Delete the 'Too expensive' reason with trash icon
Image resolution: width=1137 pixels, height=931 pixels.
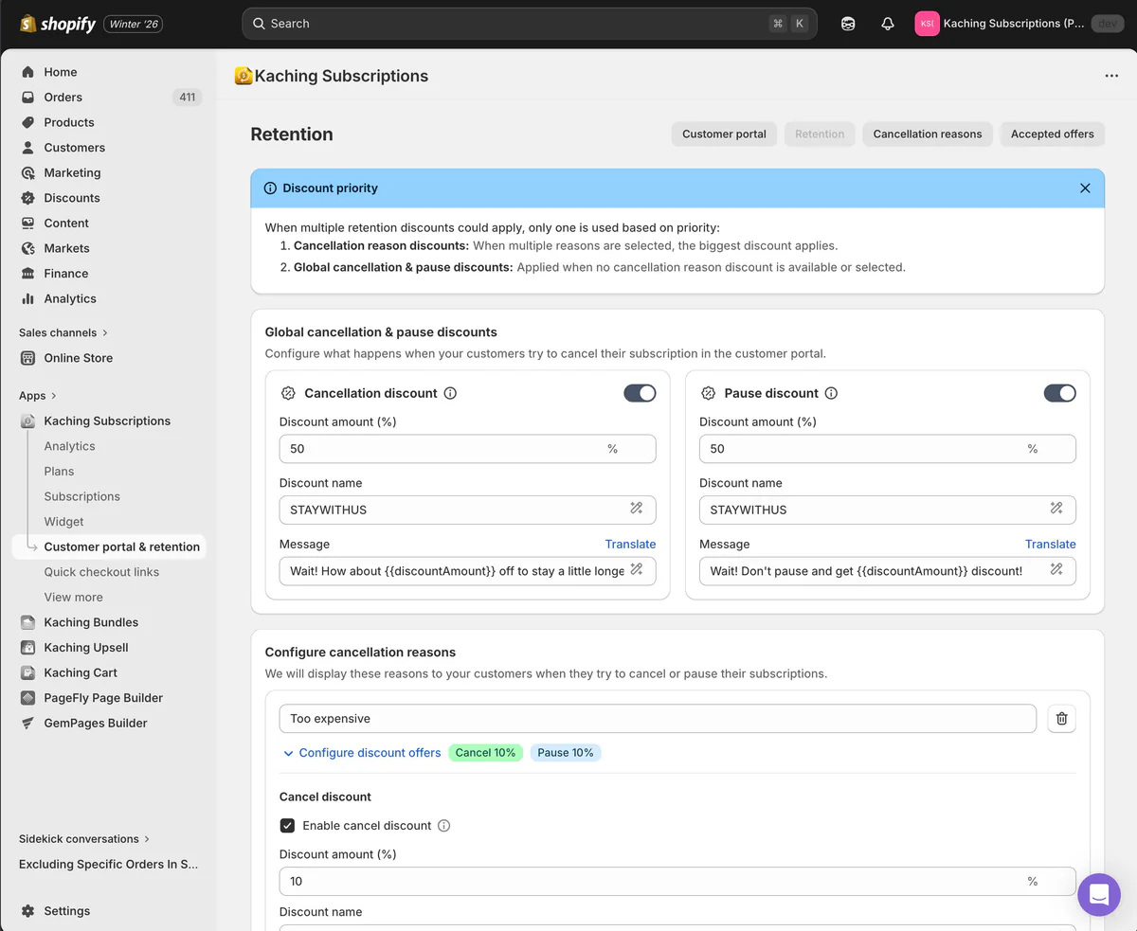pyautogui.click(x=1061, y=719)
